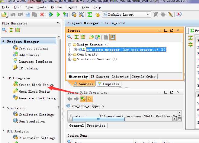Click Create Block Design

tap(34, 85)
